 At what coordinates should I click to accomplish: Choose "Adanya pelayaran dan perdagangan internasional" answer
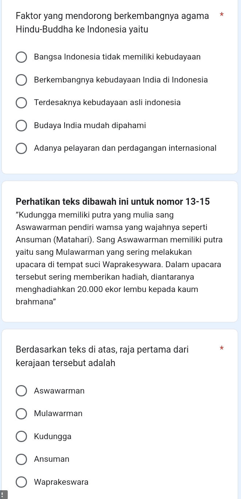22,149
